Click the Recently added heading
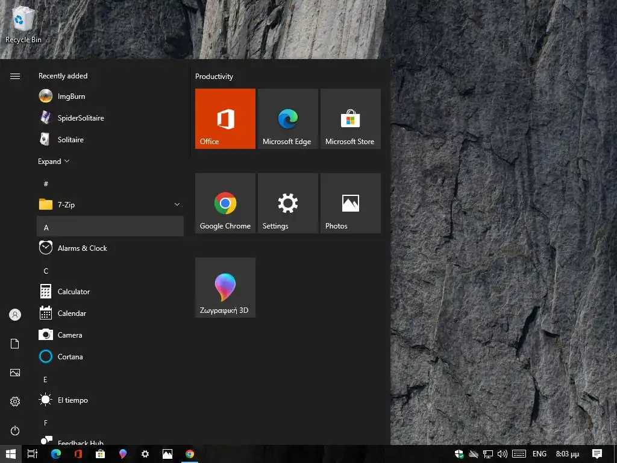Screen dimensions: 617x463 [x=63, y=76]
